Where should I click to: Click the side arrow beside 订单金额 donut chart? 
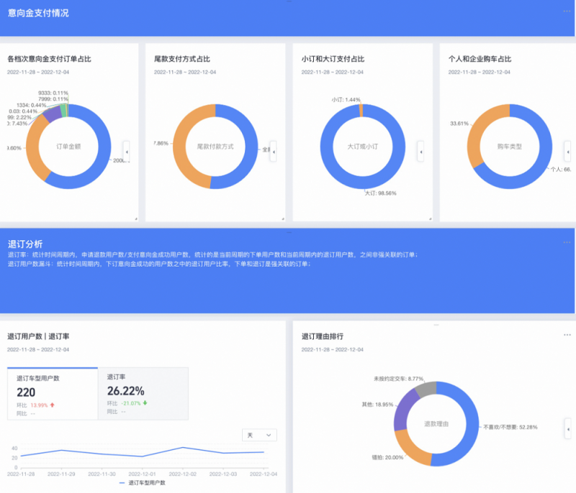(126, 151)
